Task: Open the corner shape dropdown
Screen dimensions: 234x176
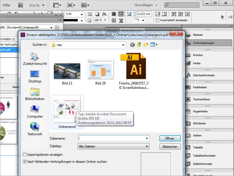Action: (x=143, y=20)
